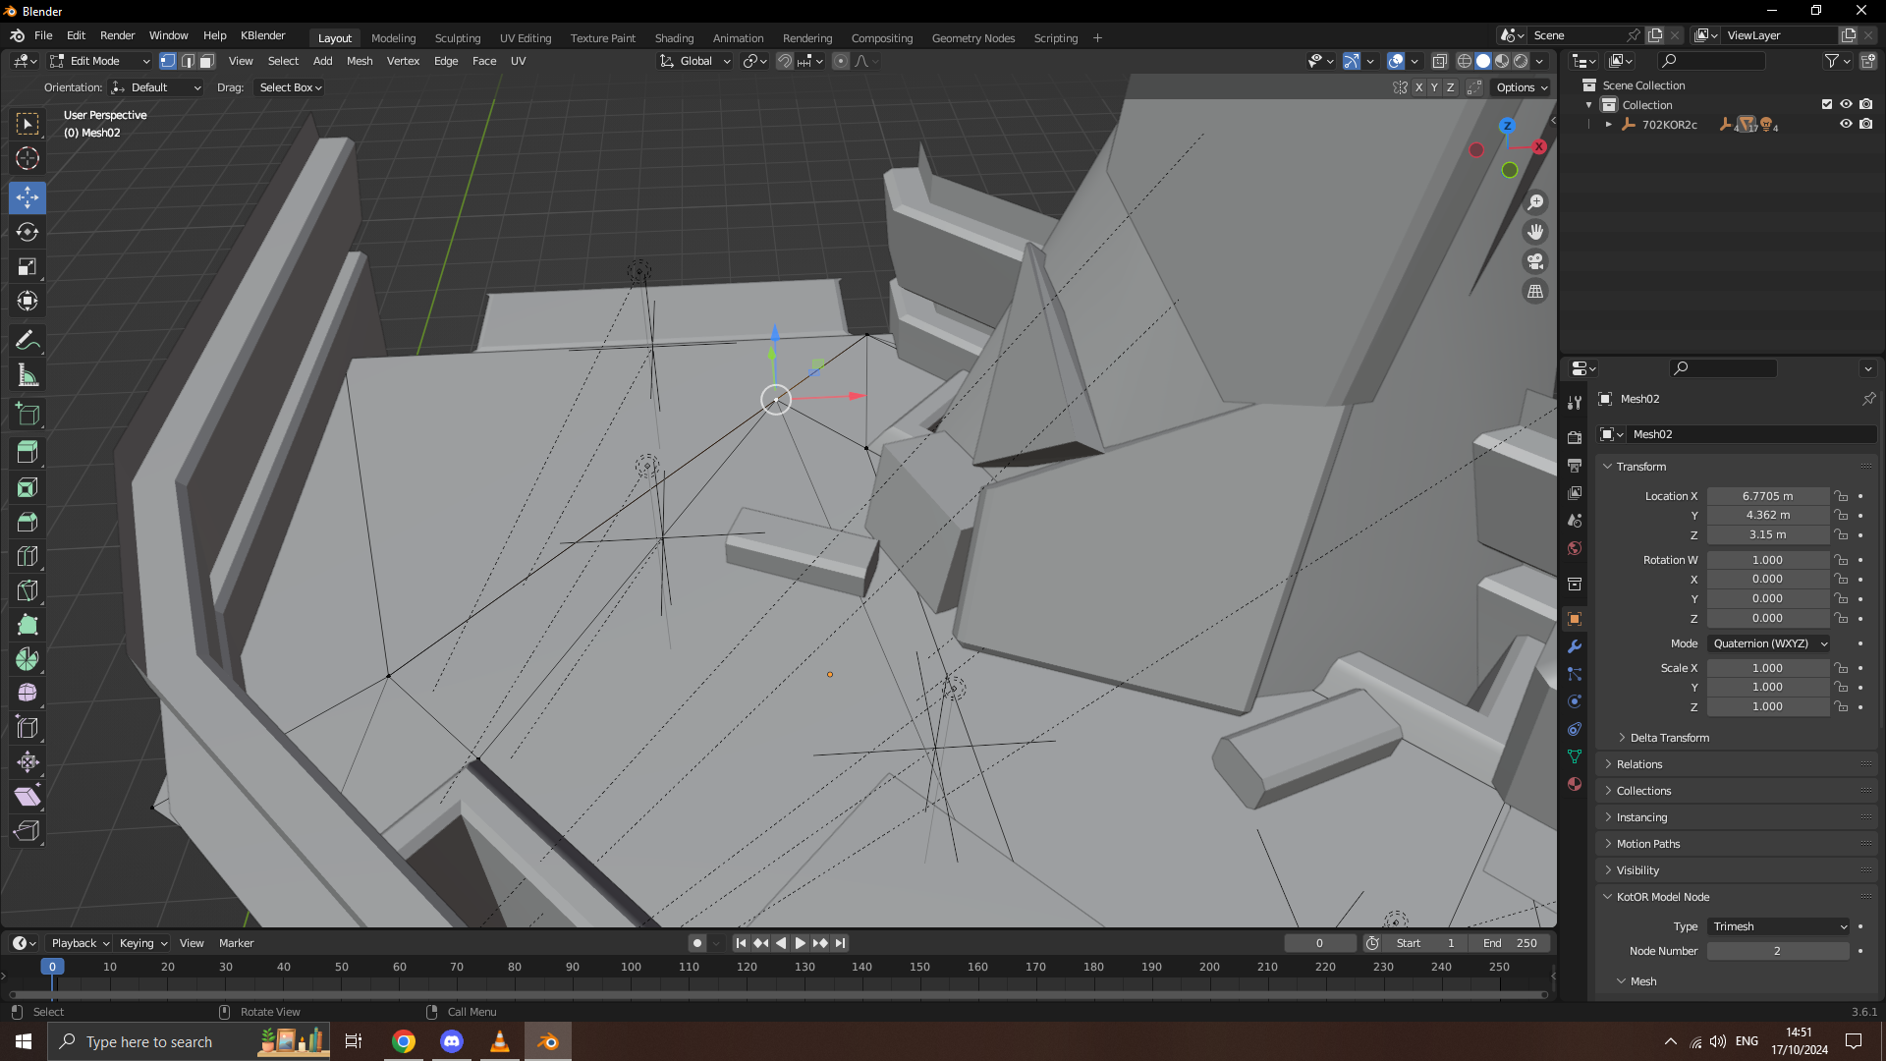Viewport: 1886px width, 1061px height.
Task: Click the pan view hand gizmo
Action: point(1535,232)
